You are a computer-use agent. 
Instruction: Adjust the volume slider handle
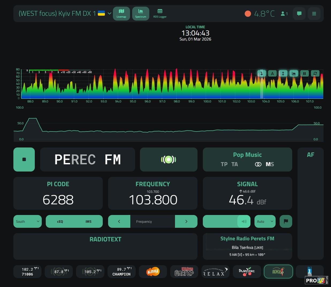coord(244,221)
